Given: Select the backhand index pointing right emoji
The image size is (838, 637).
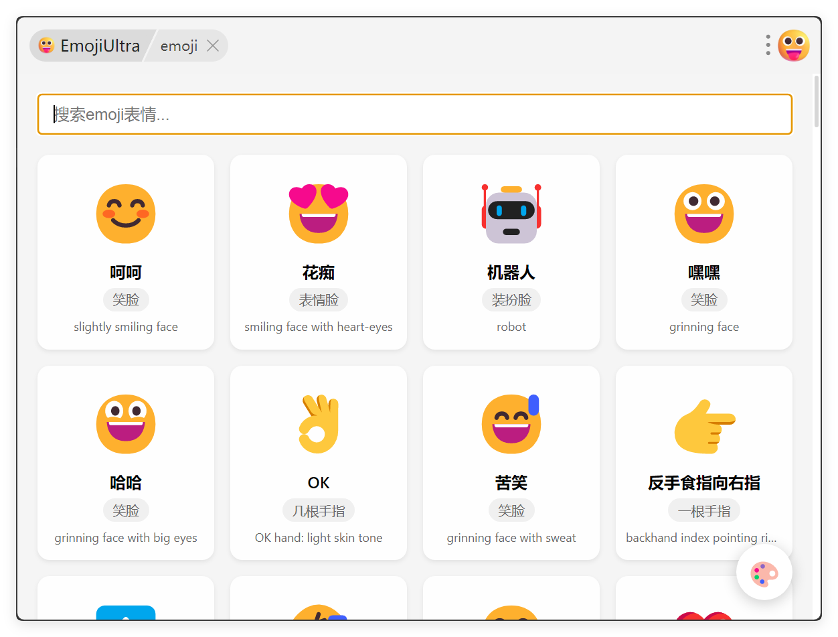Looking at the screenshot, I should coord(704,425).
